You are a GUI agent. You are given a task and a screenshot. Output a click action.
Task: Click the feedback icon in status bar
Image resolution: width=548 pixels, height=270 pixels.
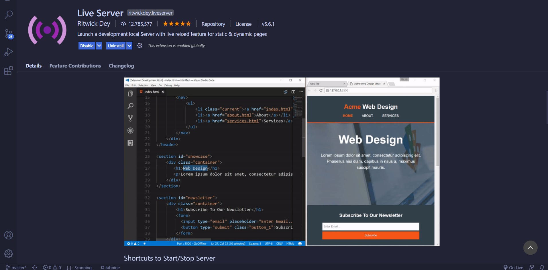coord(532,267)
